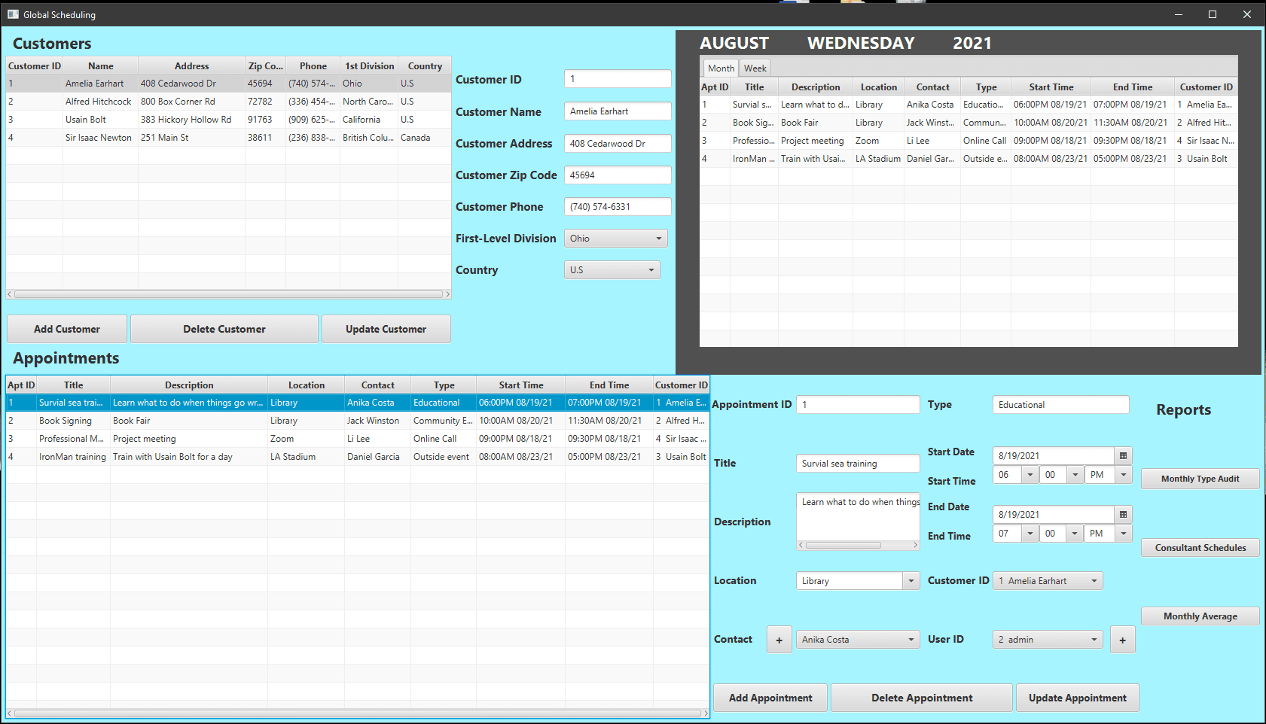Image resolution: width=1266 pixels, height=724 pixels.
Task: Select Jack Winst... row in calendar table
Action: pyautogui.click(x=969, y=123)
